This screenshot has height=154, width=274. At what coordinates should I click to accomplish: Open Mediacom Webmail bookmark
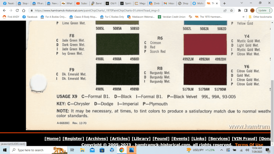tap(141, 17)
